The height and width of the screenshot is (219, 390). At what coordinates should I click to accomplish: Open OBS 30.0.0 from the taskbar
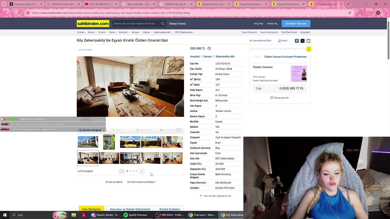point(170,215)
